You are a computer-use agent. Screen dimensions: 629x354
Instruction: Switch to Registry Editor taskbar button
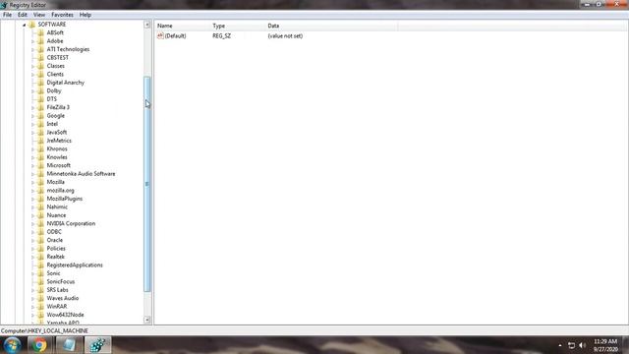coord(97,345)
